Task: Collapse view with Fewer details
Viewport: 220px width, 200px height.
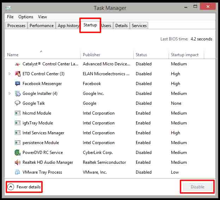Action: [24, 187]
